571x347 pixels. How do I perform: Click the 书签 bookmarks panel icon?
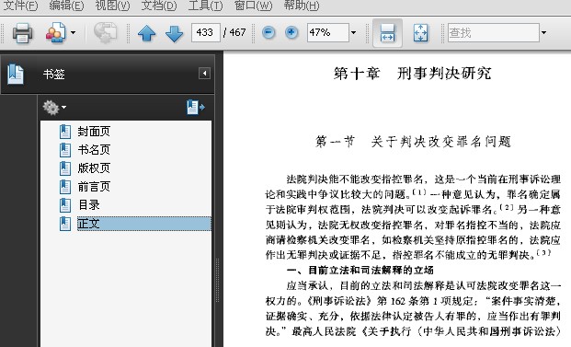16,74
